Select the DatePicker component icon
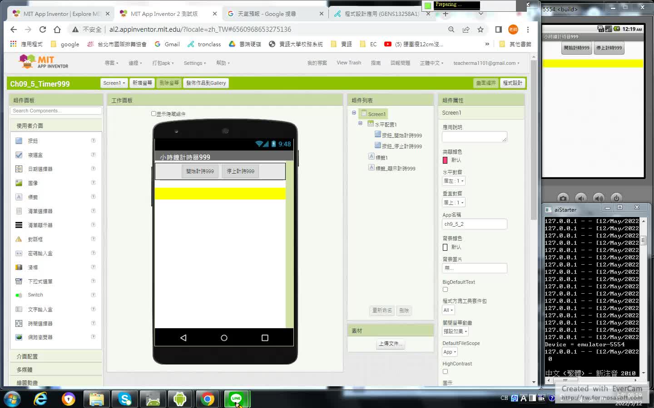The height and width of the screenshot is (408, 654). coord(19,169)
